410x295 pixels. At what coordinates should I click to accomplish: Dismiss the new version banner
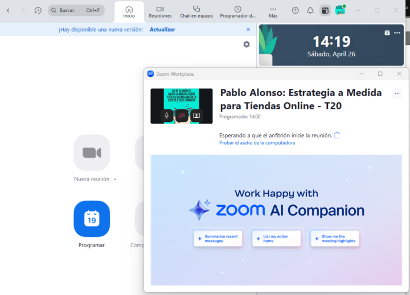point(248,30)
